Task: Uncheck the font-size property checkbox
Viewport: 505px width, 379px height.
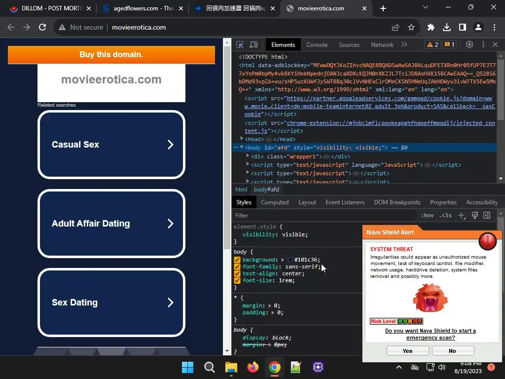Action: pos(237,281)
